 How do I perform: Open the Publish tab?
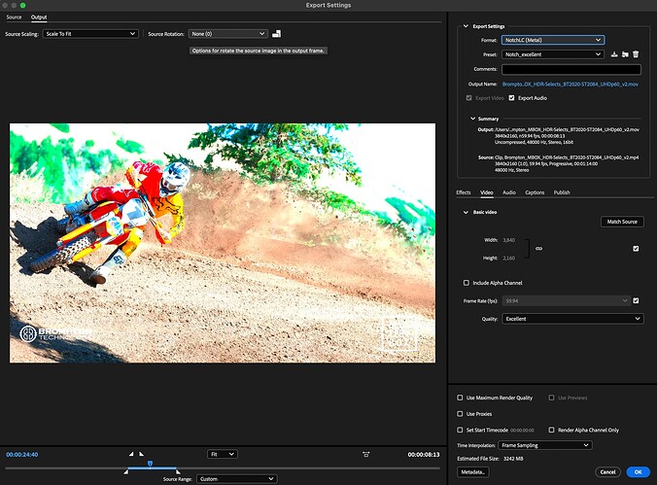(562, 192)
